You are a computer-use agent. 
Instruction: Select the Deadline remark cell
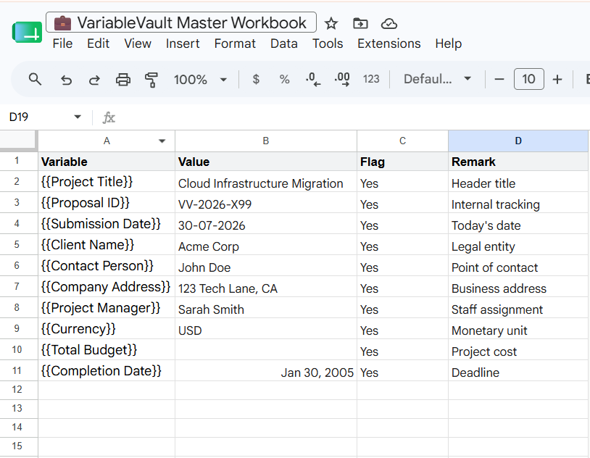click(x=518, y=371)
